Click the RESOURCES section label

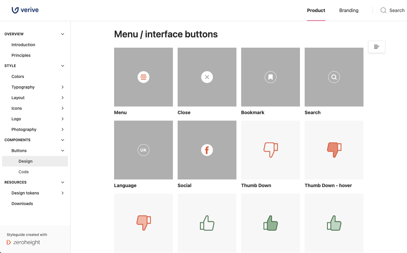[x=16, y=182]
